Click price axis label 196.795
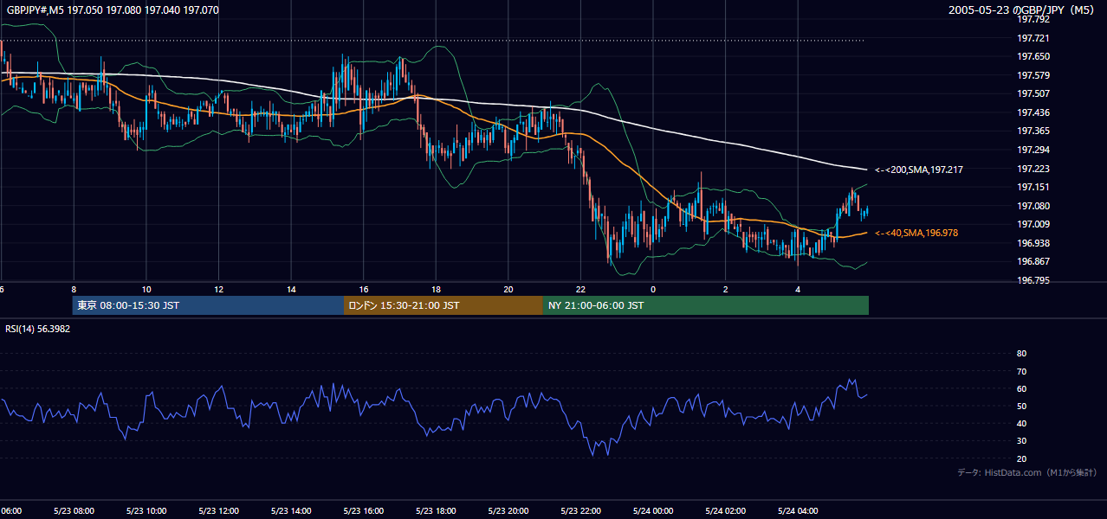This screenshot has width=1107, height=519. click(1033, 280)
